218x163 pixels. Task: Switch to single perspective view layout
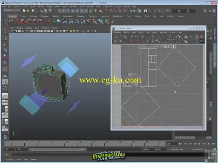[5, 96]
